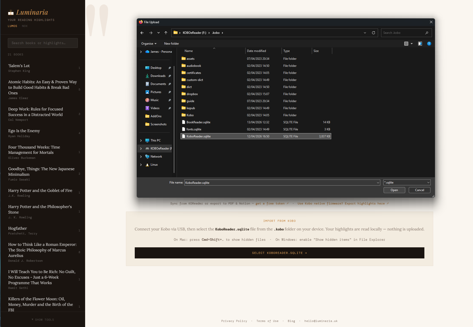The height and width of the screenshot is (327, 473).
Task: Open the Blog footer link
Action: 291,321
